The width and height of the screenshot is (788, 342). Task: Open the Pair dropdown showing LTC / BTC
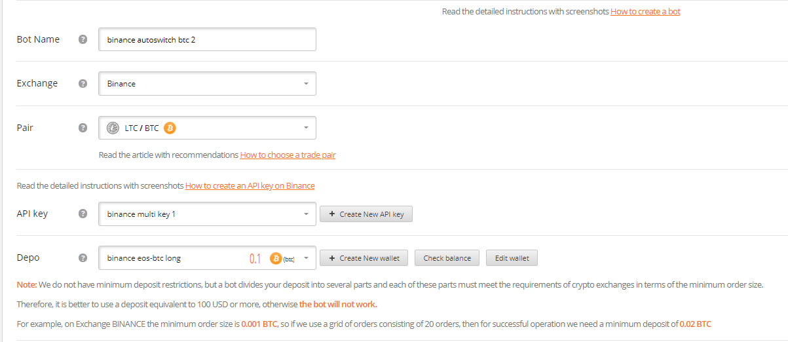(207, 128)
